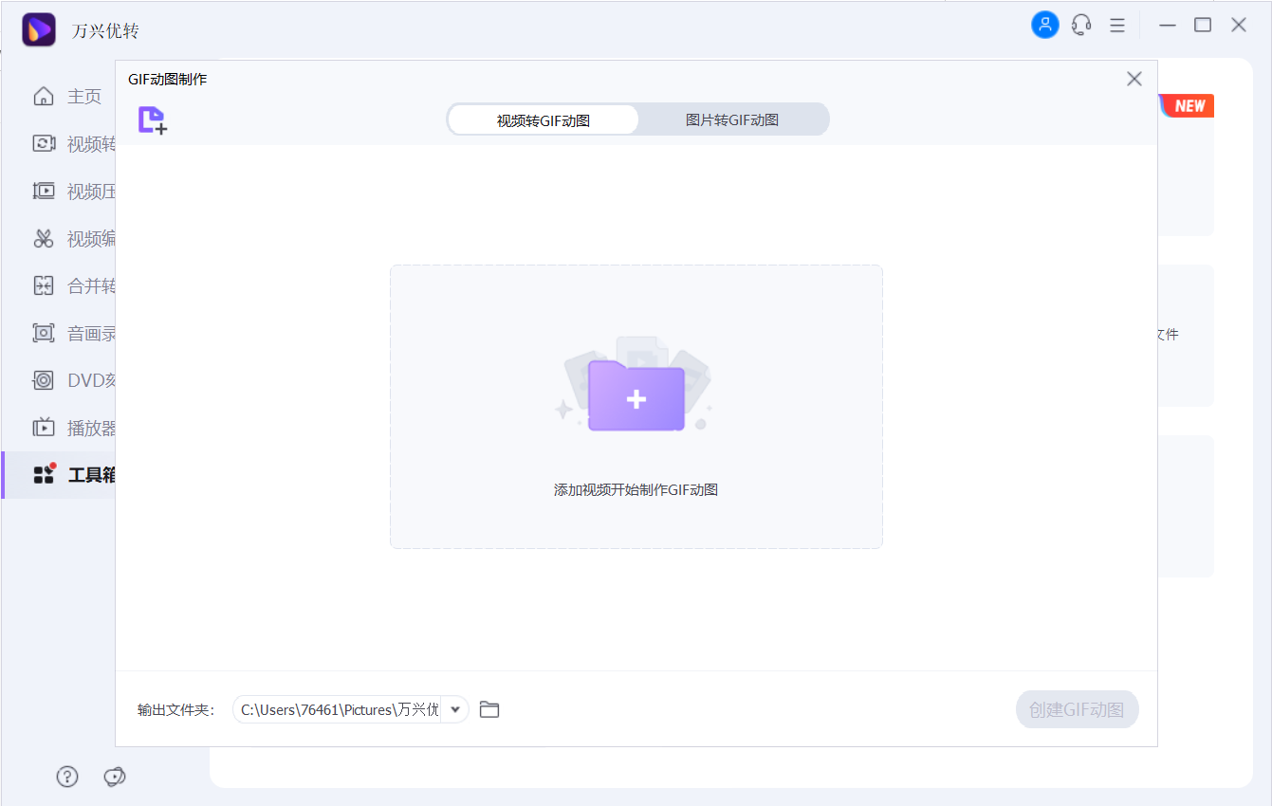Click the purple folder plus icon

click(636, 396)
